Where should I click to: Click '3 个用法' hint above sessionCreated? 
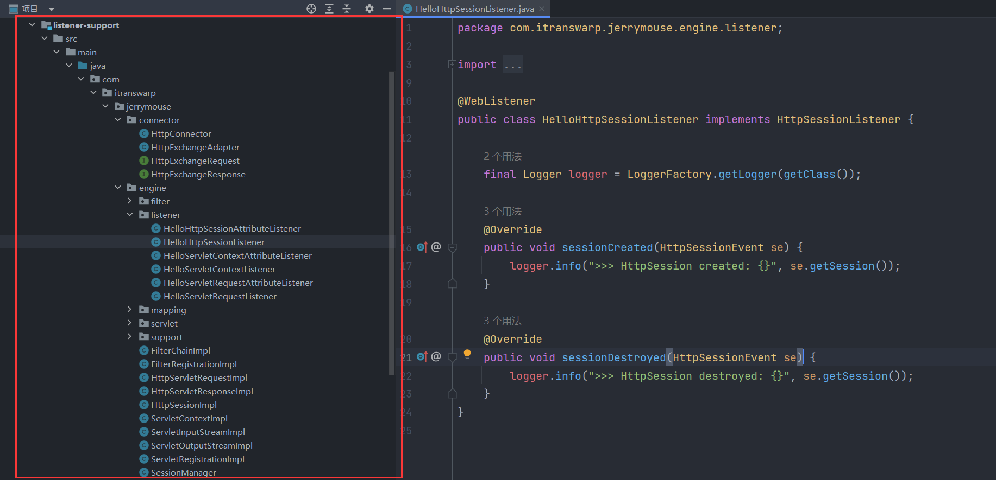503,211
